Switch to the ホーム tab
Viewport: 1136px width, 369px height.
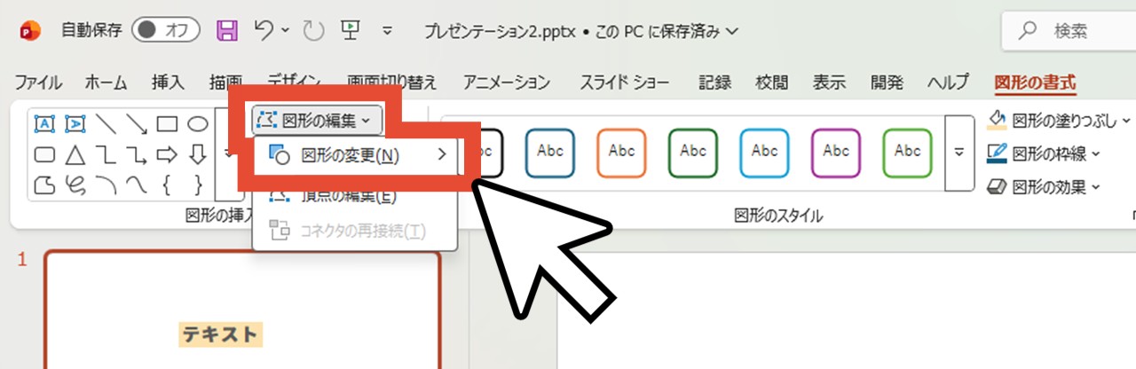click(106, 83)
